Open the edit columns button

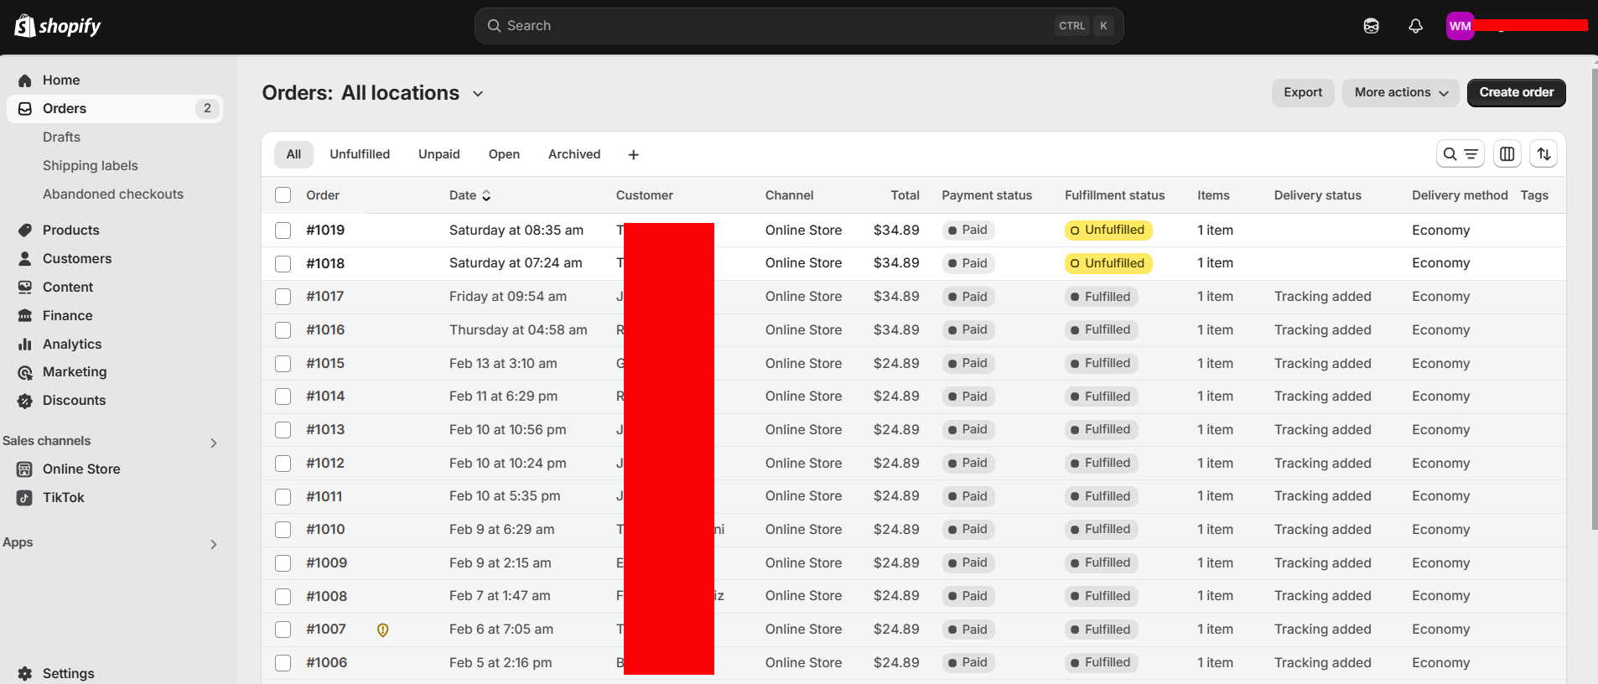pyautogui.click(x=1507, y=154)
